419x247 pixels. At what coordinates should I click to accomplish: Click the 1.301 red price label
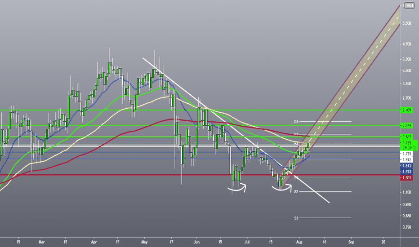406,177
